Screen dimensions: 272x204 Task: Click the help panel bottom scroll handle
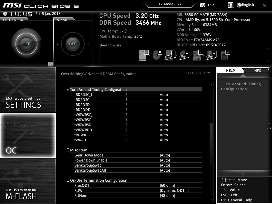pyautogui.click(x=243, y=173)
